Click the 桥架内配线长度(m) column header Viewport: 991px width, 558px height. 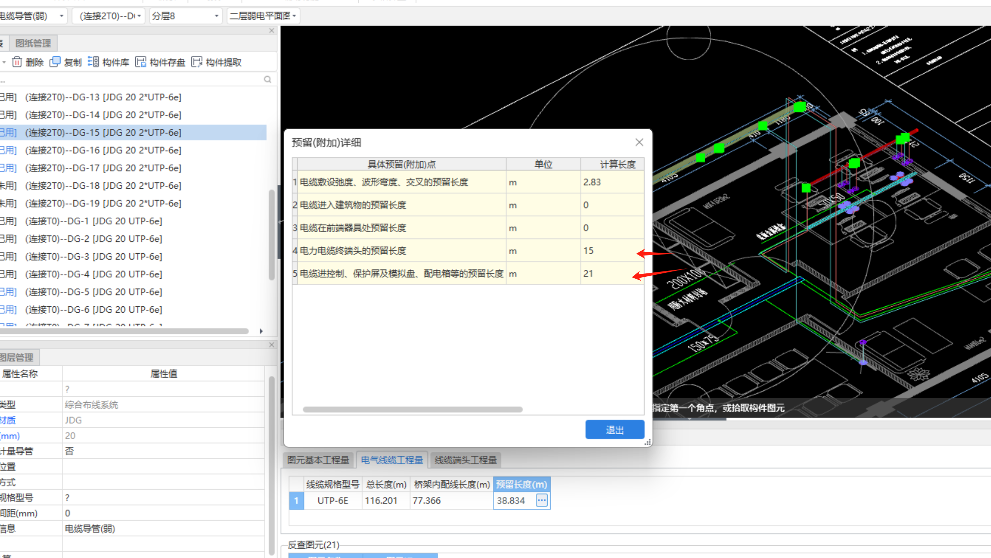(452, 484)
